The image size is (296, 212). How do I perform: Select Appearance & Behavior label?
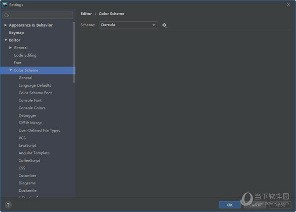[31, 25]
